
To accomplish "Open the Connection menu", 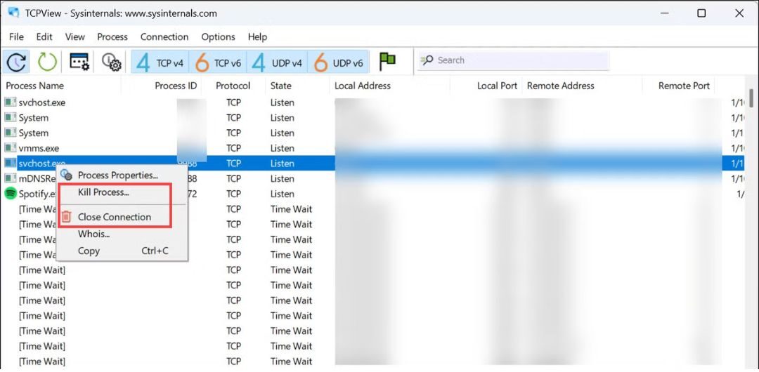I will click(x=164, y=36).
